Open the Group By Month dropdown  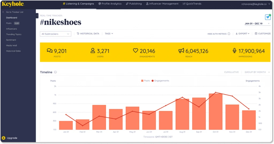[x=257, y=72]
